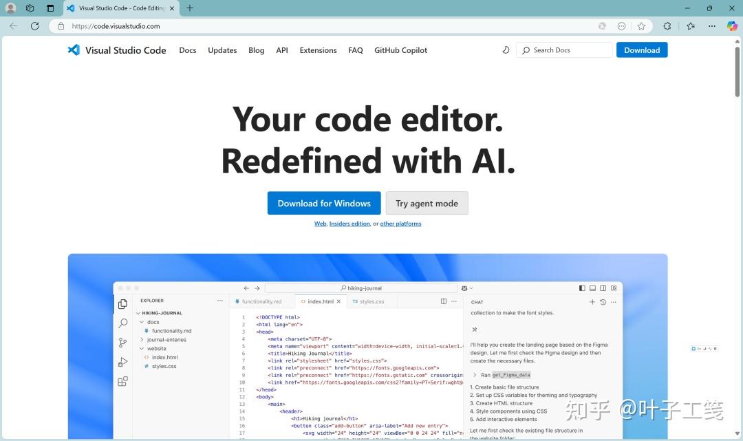Start a new chat with plus icon
Viewport: 743px width, 441px height.
(592, 302)
